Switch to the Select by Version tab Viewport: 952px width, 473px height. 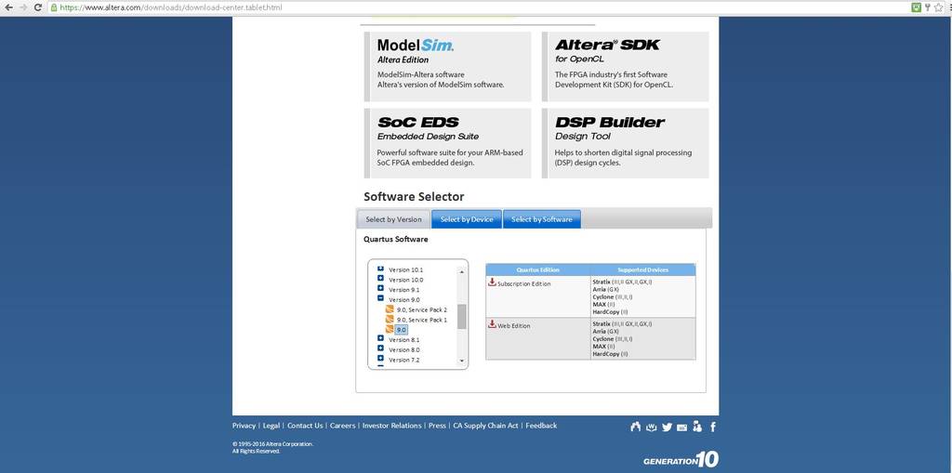click(393, 219)
